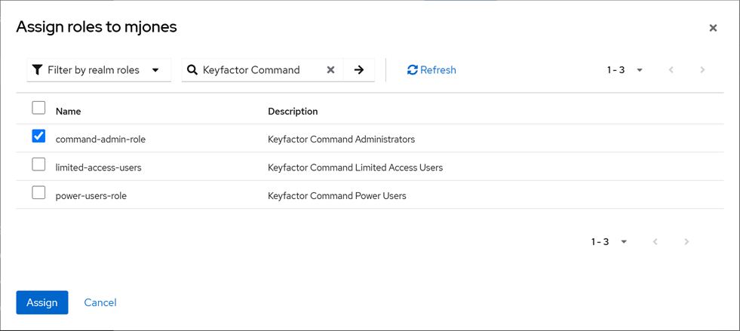Uncheck the command-admin-role checkbox
The height and width of the screenshot is (331, 740).
coord(38,136)
